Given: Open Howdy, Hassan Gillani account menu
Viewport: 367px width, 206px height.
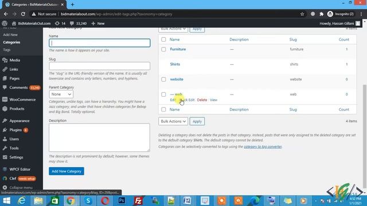Looking at the screenshot, I should tap(339, 23).
